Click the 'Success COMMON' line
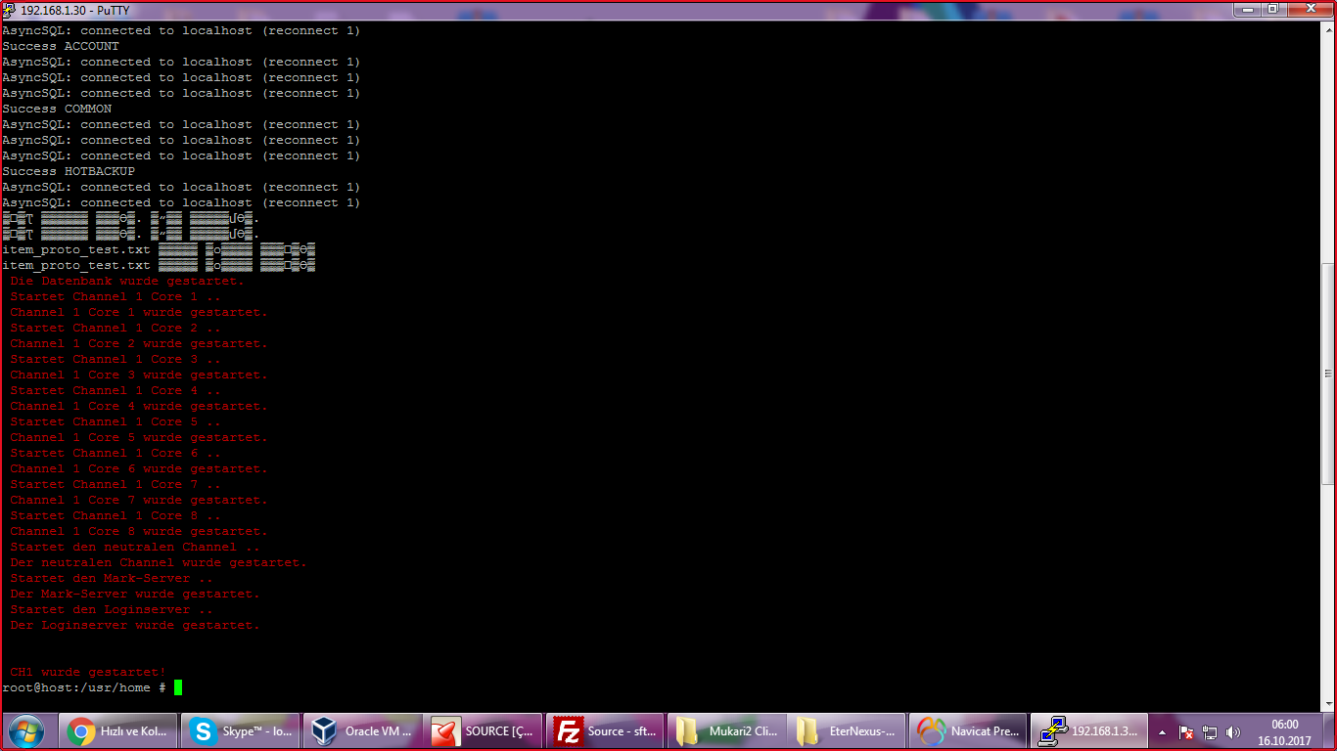The width and height of the screenshot is (1337, 751). tap(57, 109)
